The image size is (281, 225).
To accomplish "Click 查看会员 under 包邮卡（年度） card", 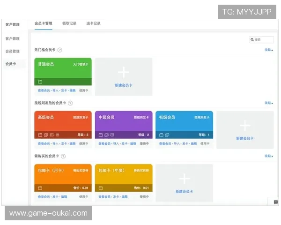I will click(104, 197).
